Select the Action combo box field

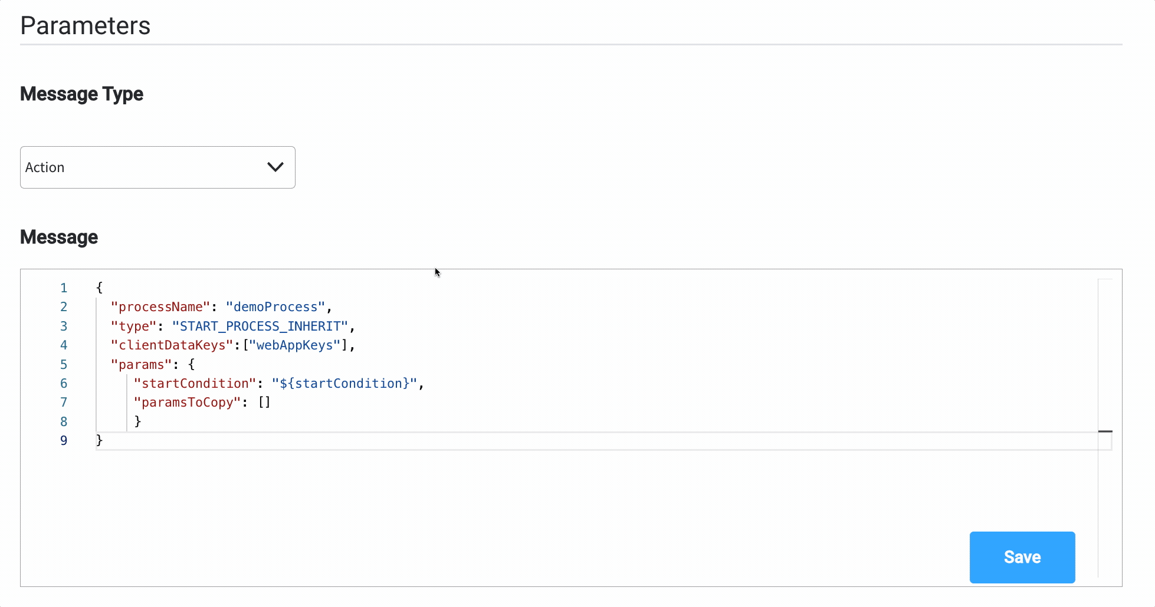click(157, 167)
